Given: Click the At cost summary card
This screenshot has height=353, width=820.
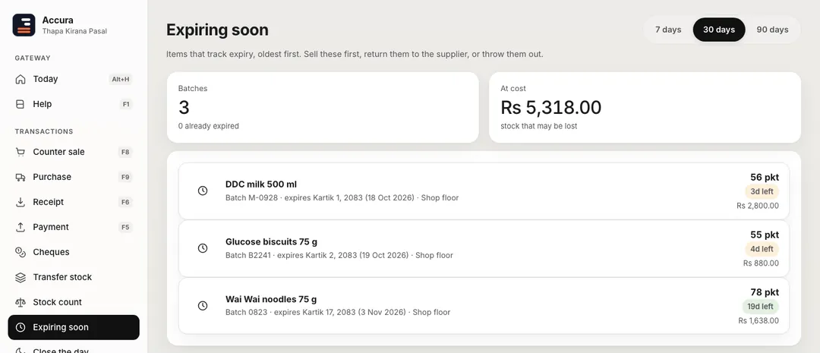Looking at the screenshot, I should pyautogui.click(x=645, y=107).
